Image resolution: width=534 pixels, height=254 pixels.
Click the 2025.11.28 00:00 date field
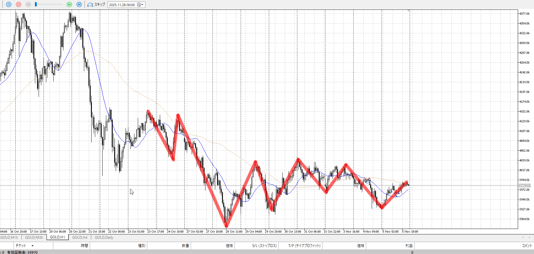coord(122,5)
